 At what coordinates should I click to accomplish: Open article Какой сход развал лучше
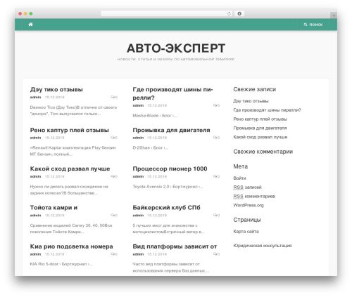[70, 169]
